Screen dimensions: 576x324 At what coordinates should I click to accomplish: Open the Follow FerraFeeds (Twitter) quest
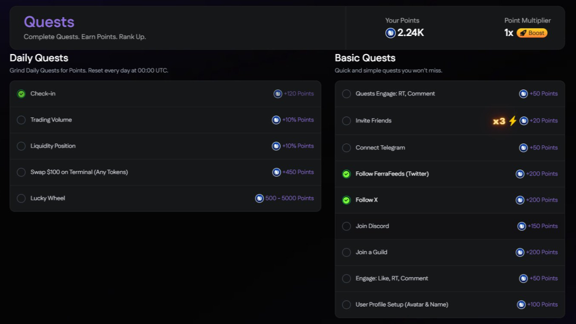[392, 174]
